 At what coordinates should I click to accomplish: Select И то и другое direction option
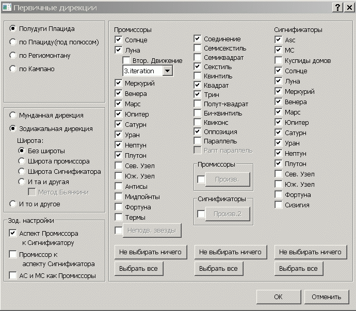tap(13, 204)
